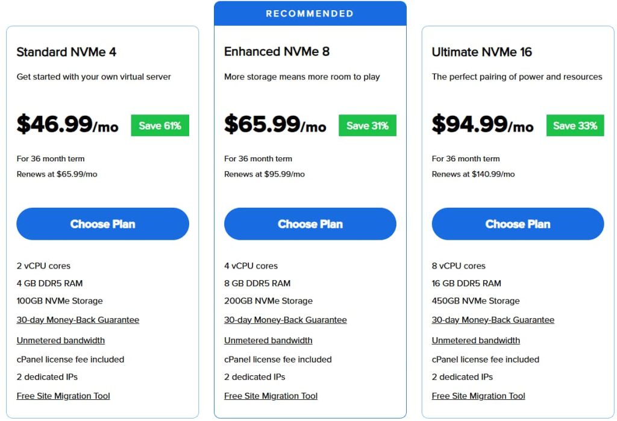Choose Plan for Standard NVMe 4
The width and height of the screenshot is (617, 421).
coord(102,224)
